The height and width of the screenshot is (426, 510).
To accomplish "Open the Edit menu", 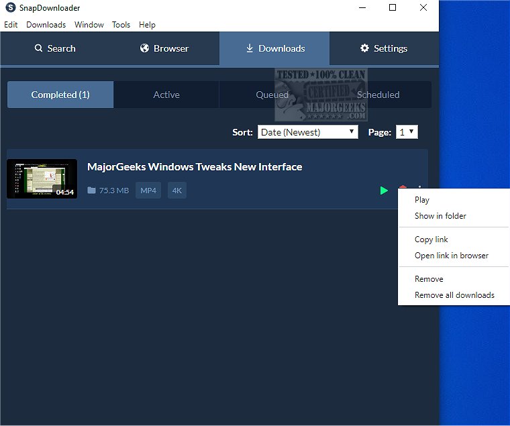I will [11, 25].
